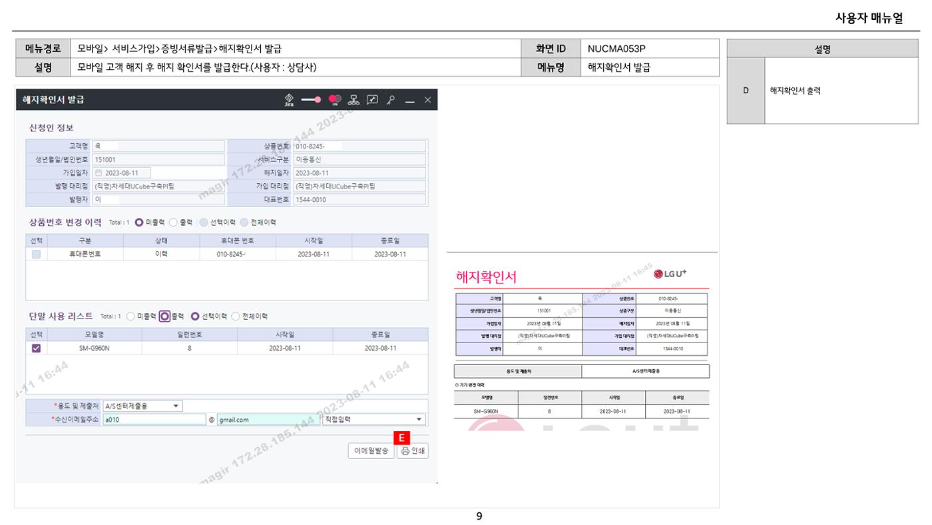The height and width of the screenshot is (525, 932).
Task: Click the 이력 status cell
Action: click(160, 254)
